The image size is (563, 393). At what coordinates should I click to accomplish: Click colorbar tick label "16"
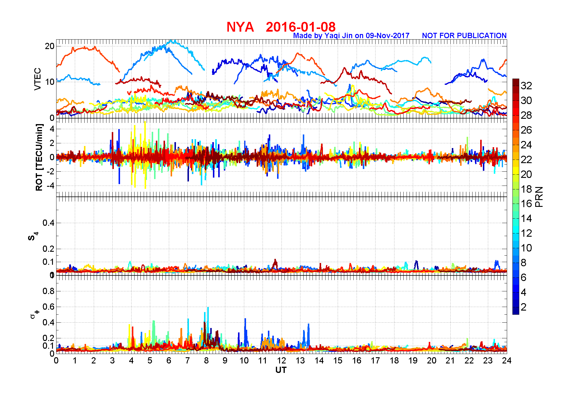[x=526, y=204]
